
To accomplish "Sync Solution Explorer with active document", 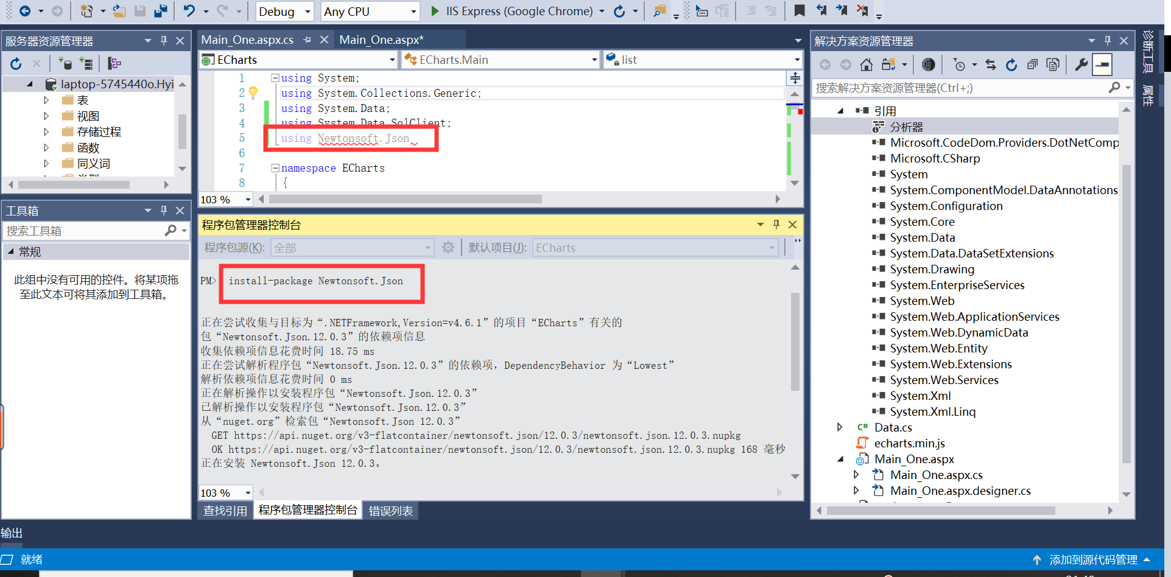I will point(991,65).
